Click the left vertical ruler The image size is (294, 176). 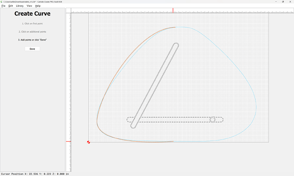coord(68,85)
